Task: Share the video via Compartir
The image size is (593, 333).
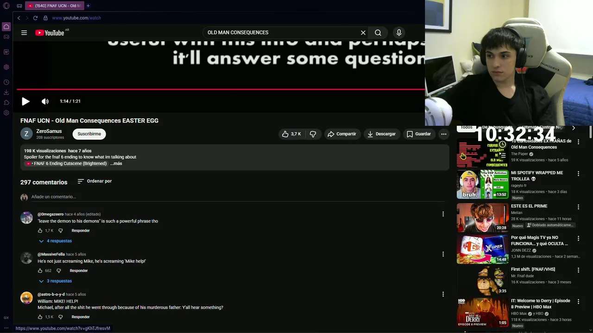Action: click(x=342, y=134)
